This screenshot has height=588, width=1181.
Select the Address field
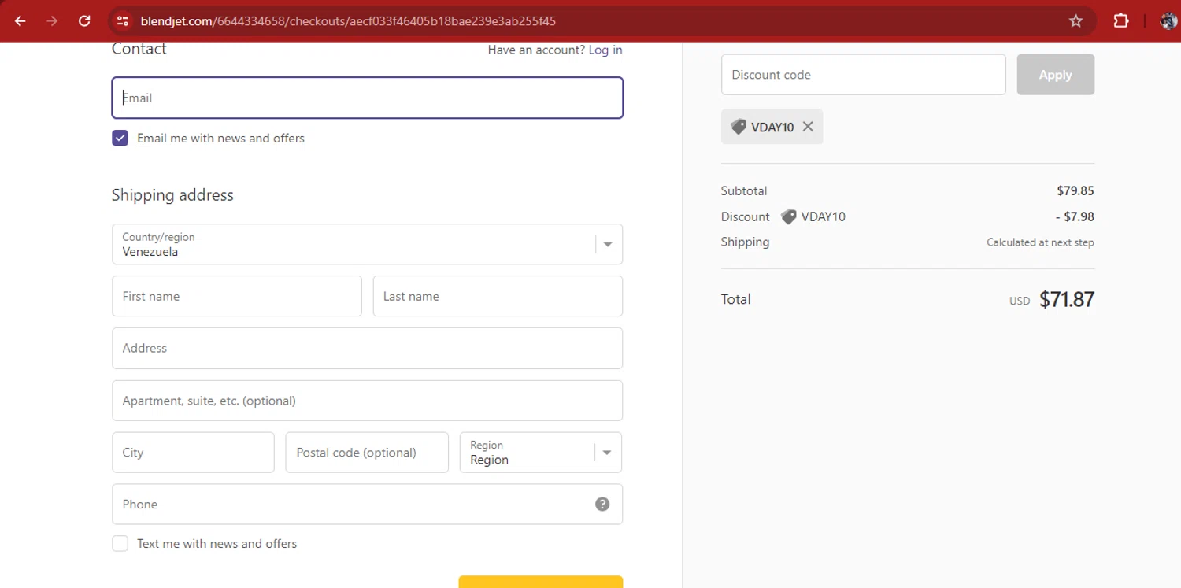point(367,348)
